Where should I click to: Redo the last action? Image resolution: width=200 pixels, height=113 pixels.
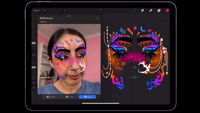coord(34,88)
